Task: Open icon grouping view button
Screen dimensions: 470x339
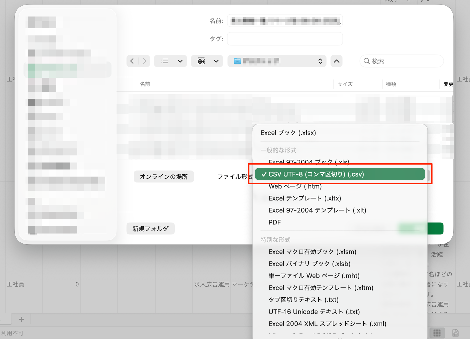Action: click(201, 61)
